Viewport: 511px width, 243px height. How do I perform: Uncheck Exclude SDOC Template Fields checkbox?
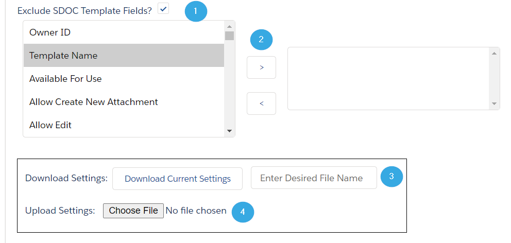tap(163, 8)
